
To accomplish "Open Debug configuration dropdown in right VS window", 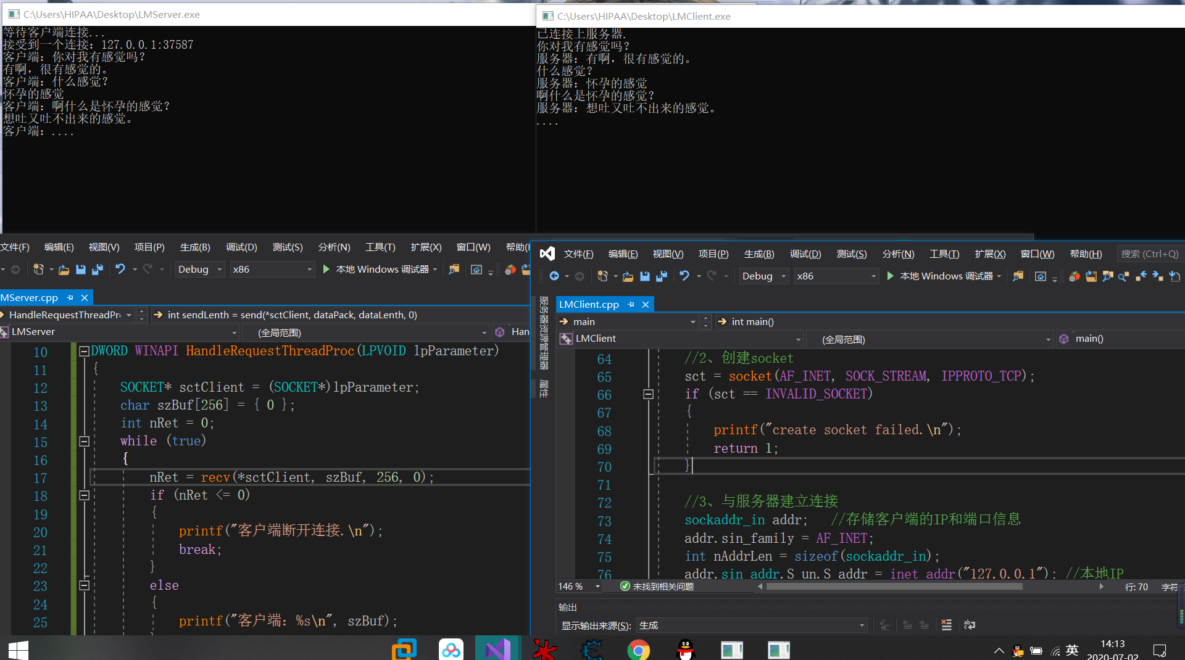I will (x=764, y=276).
